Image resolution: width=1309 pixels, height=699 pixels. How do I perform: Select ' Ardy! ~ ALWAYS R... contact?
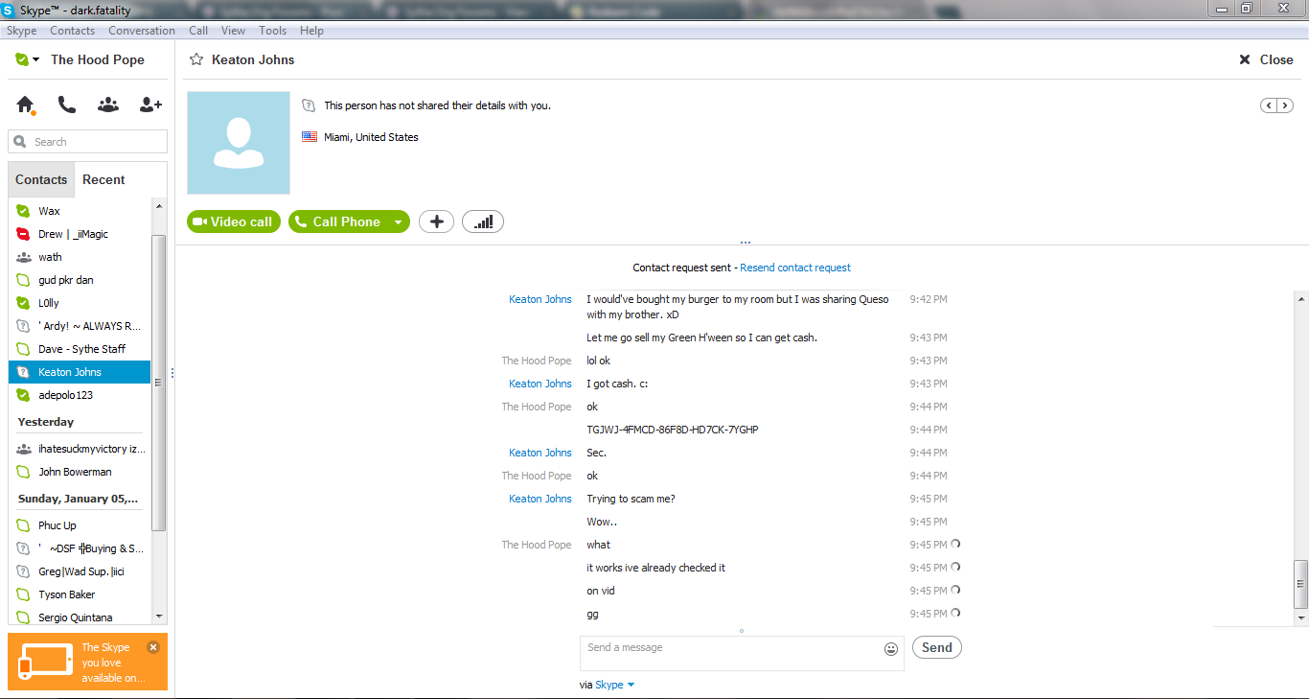click(80, 326)
